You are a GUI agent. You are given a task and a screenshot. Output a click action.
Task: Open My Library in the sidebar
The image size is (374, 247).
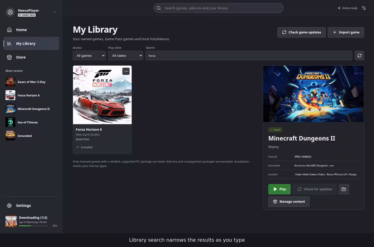pyautogui.click(x=31, y=44)
